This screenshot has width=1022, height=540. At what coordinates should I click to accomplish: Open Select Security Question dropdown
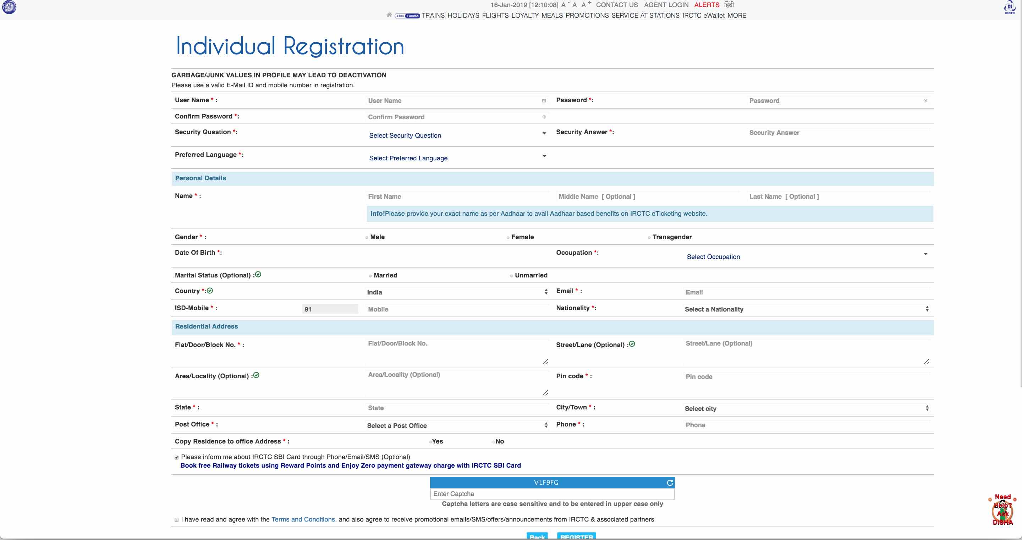pyautogui.click(x=457, y=135)
